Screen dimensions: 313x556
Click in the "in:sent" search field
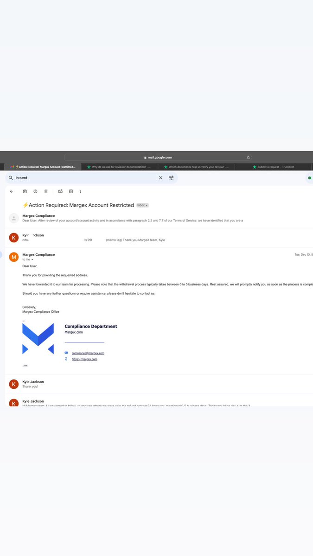click(x=86, y=178)
